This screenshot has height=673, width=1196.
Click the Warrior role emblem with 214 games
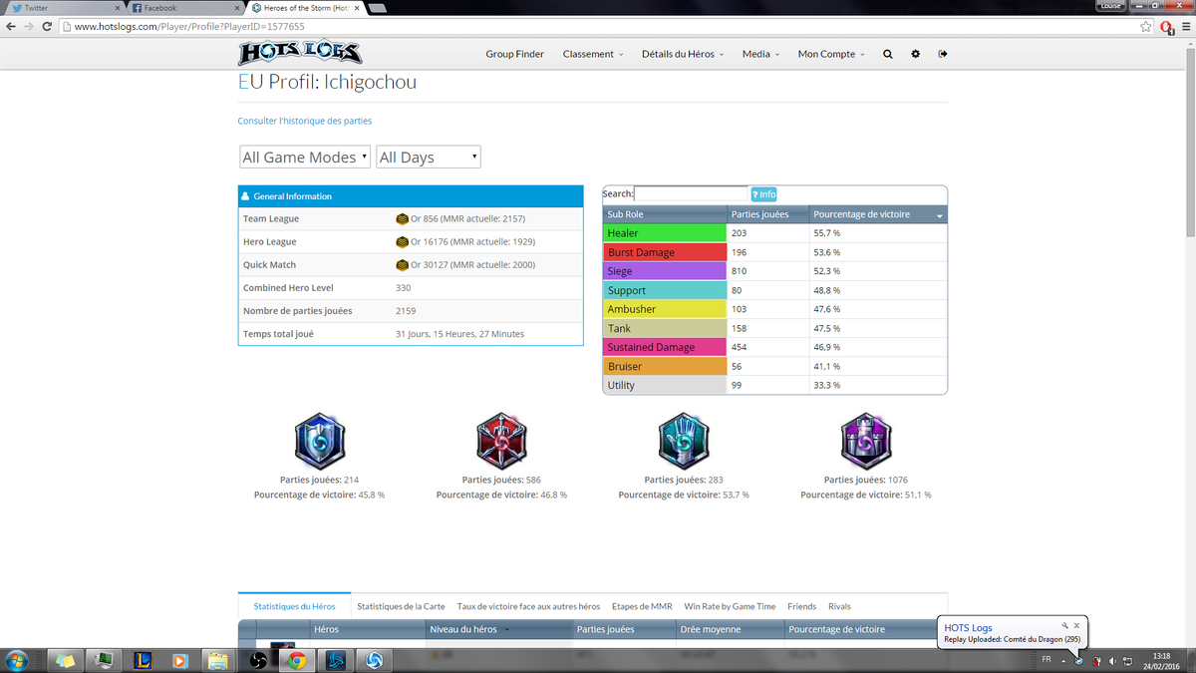[x=320, y=440]
